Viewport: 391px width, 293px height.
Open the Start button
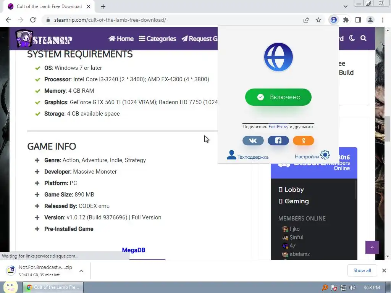click(10, 287)
